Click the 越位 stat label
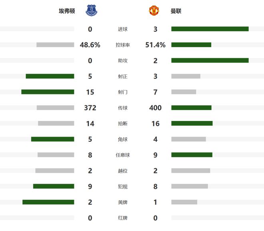The image size is (264, 231). coord(123,171)
